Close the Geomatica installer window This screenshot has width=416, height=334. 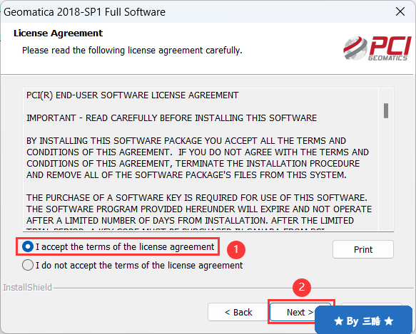click(400, 11)
